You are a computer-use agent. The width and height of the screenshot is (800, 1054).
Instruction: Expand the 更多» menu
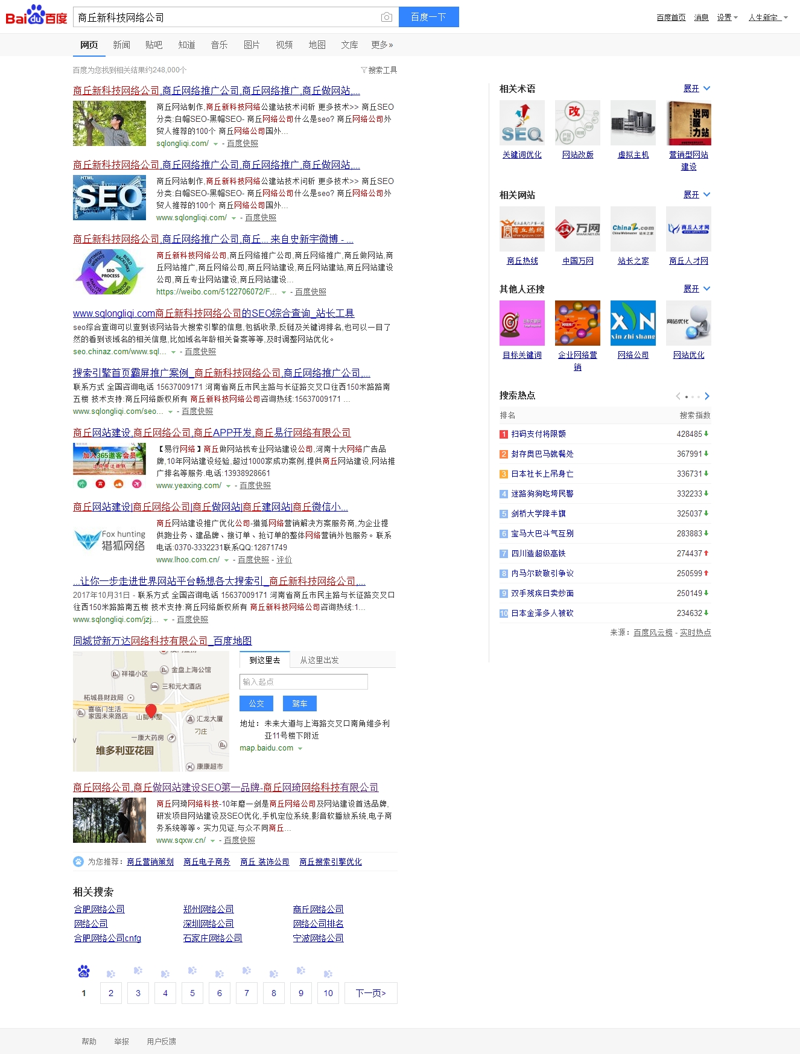click(382, 45)
